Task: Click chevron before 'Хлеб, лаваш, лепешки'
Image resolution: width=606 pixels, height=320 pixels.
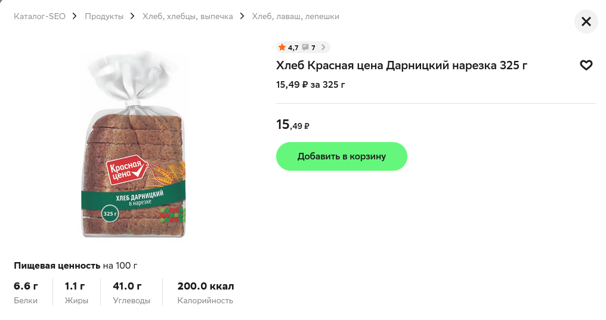Action: pos(242,16)
